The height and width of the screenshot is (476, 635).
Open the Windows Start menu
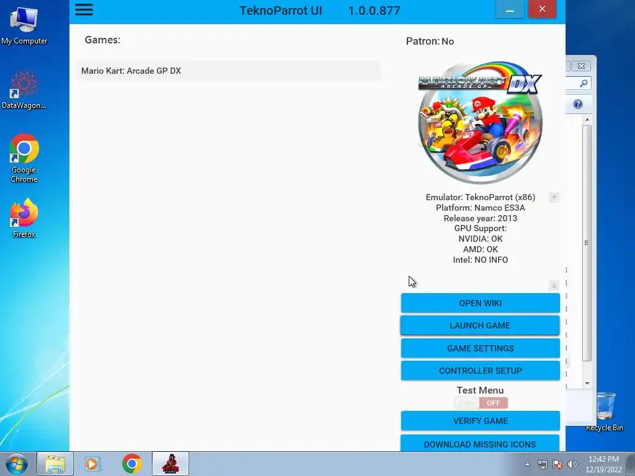click(17, 464)
